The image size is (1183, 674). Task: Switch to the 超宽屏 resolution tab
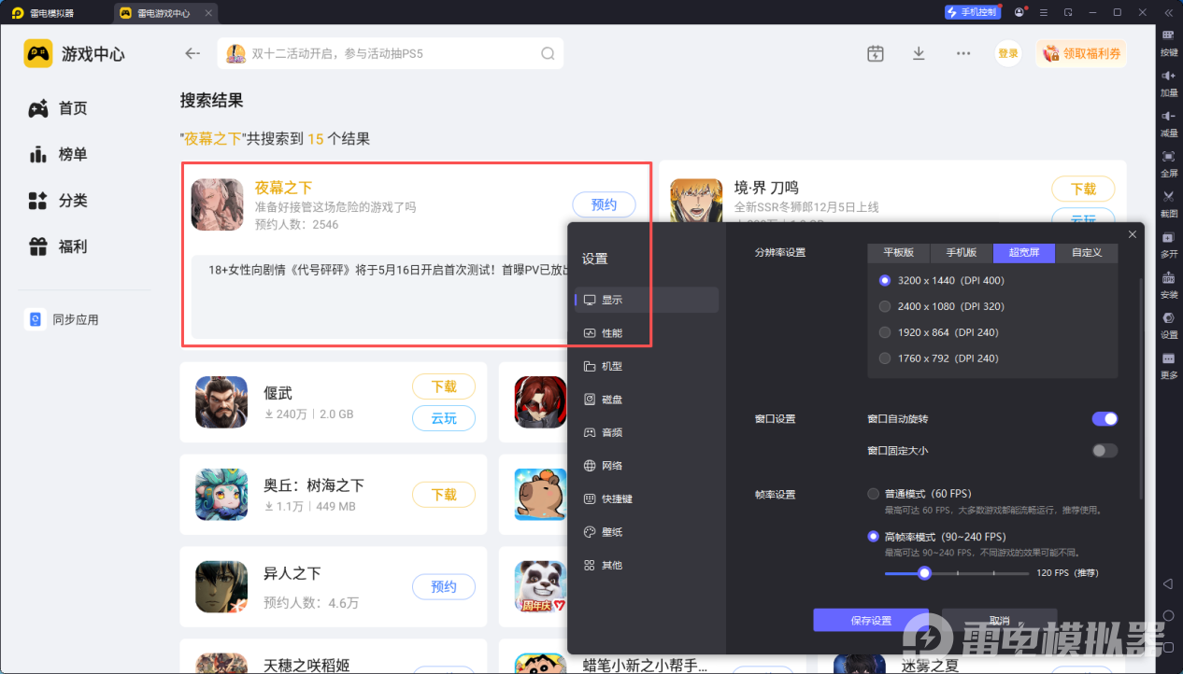(x=1024, y=252)
